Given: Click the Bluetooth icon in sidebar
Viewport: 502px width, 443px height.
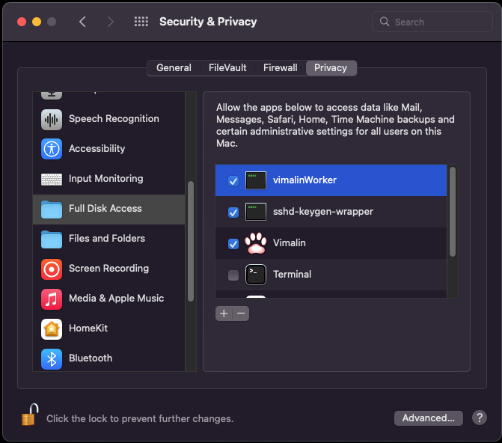Looking at the screenshot, I should point(52,359).
